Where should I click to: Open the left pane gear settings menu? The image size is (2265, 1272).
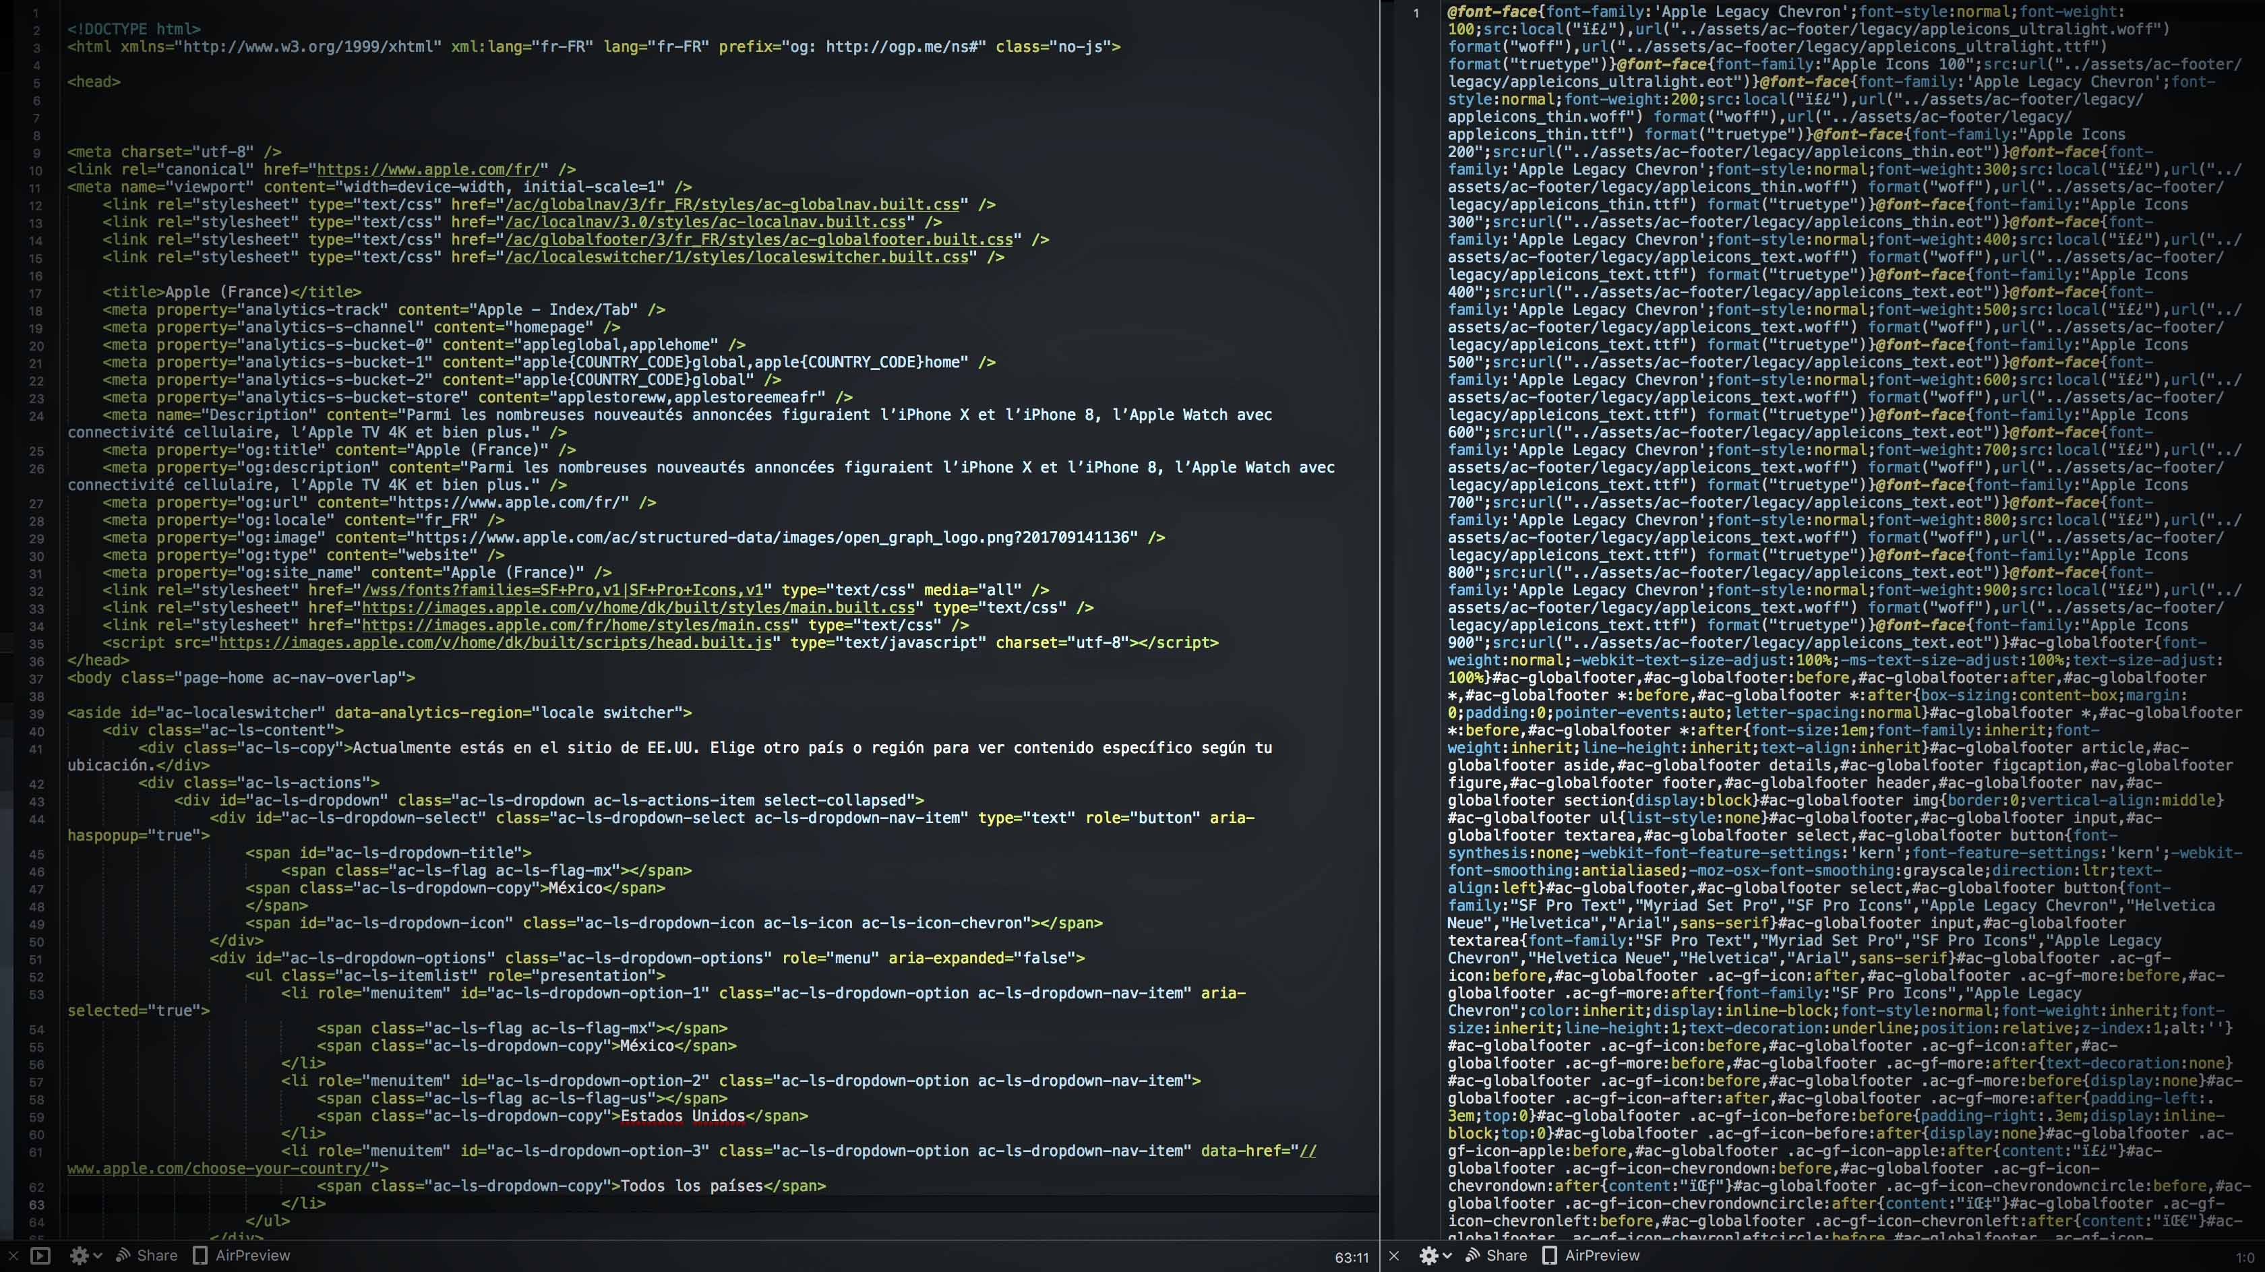80,1255
